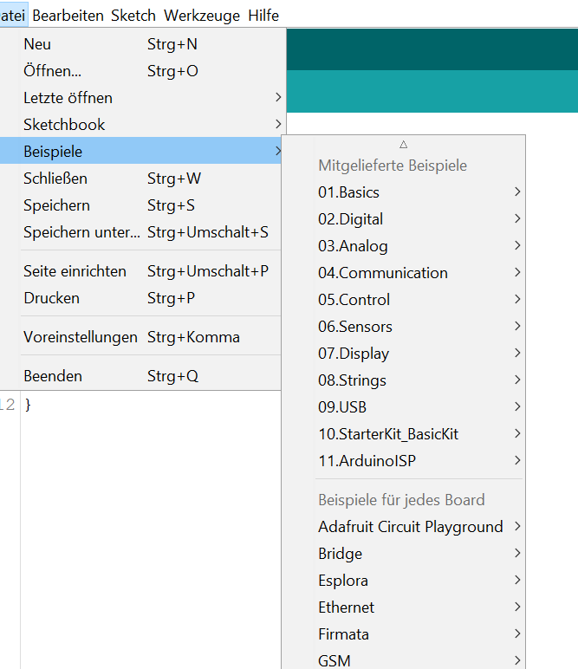578x669 pixels.
Task: Expand Adafruit Circuit Playground examples
Action: 410,527
